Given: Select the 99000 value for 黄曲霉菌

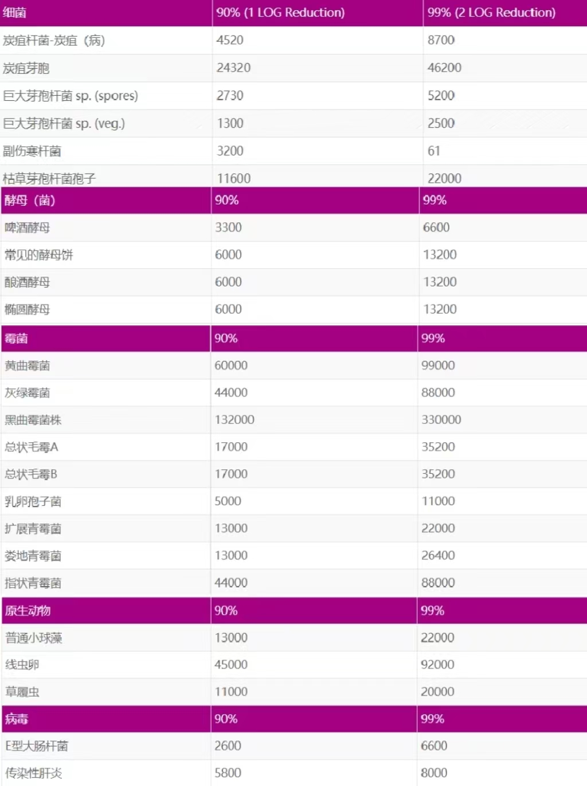Looking at the screenshot, I should point(438,366).
